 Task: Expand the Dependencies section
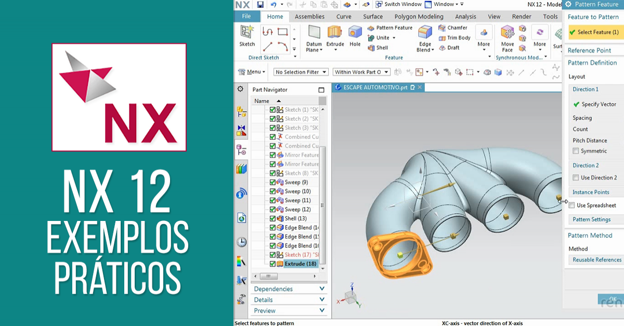(x=289, y=289)
